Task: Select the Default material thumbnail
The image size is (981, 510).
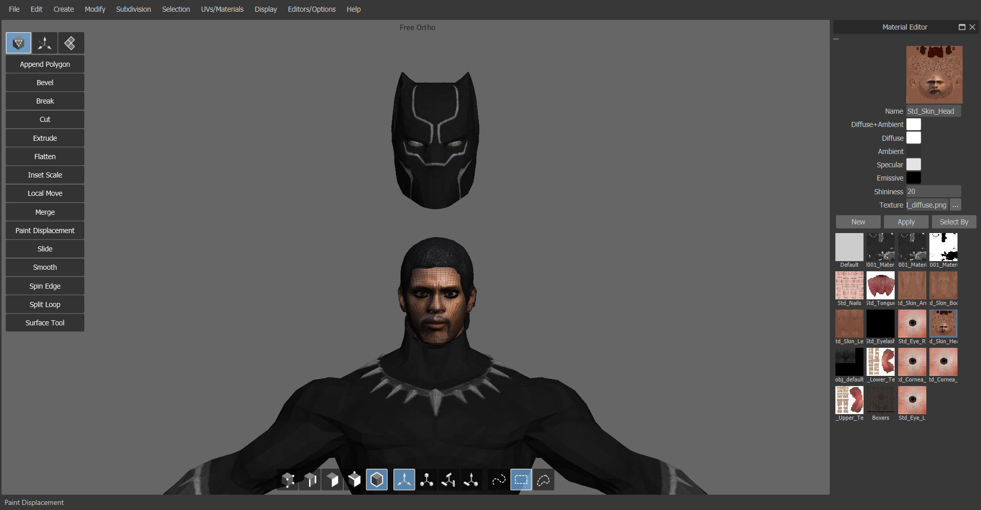Action: (x=849, y=247)
